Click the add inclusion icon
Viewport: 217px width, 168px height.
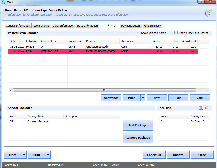200,108
